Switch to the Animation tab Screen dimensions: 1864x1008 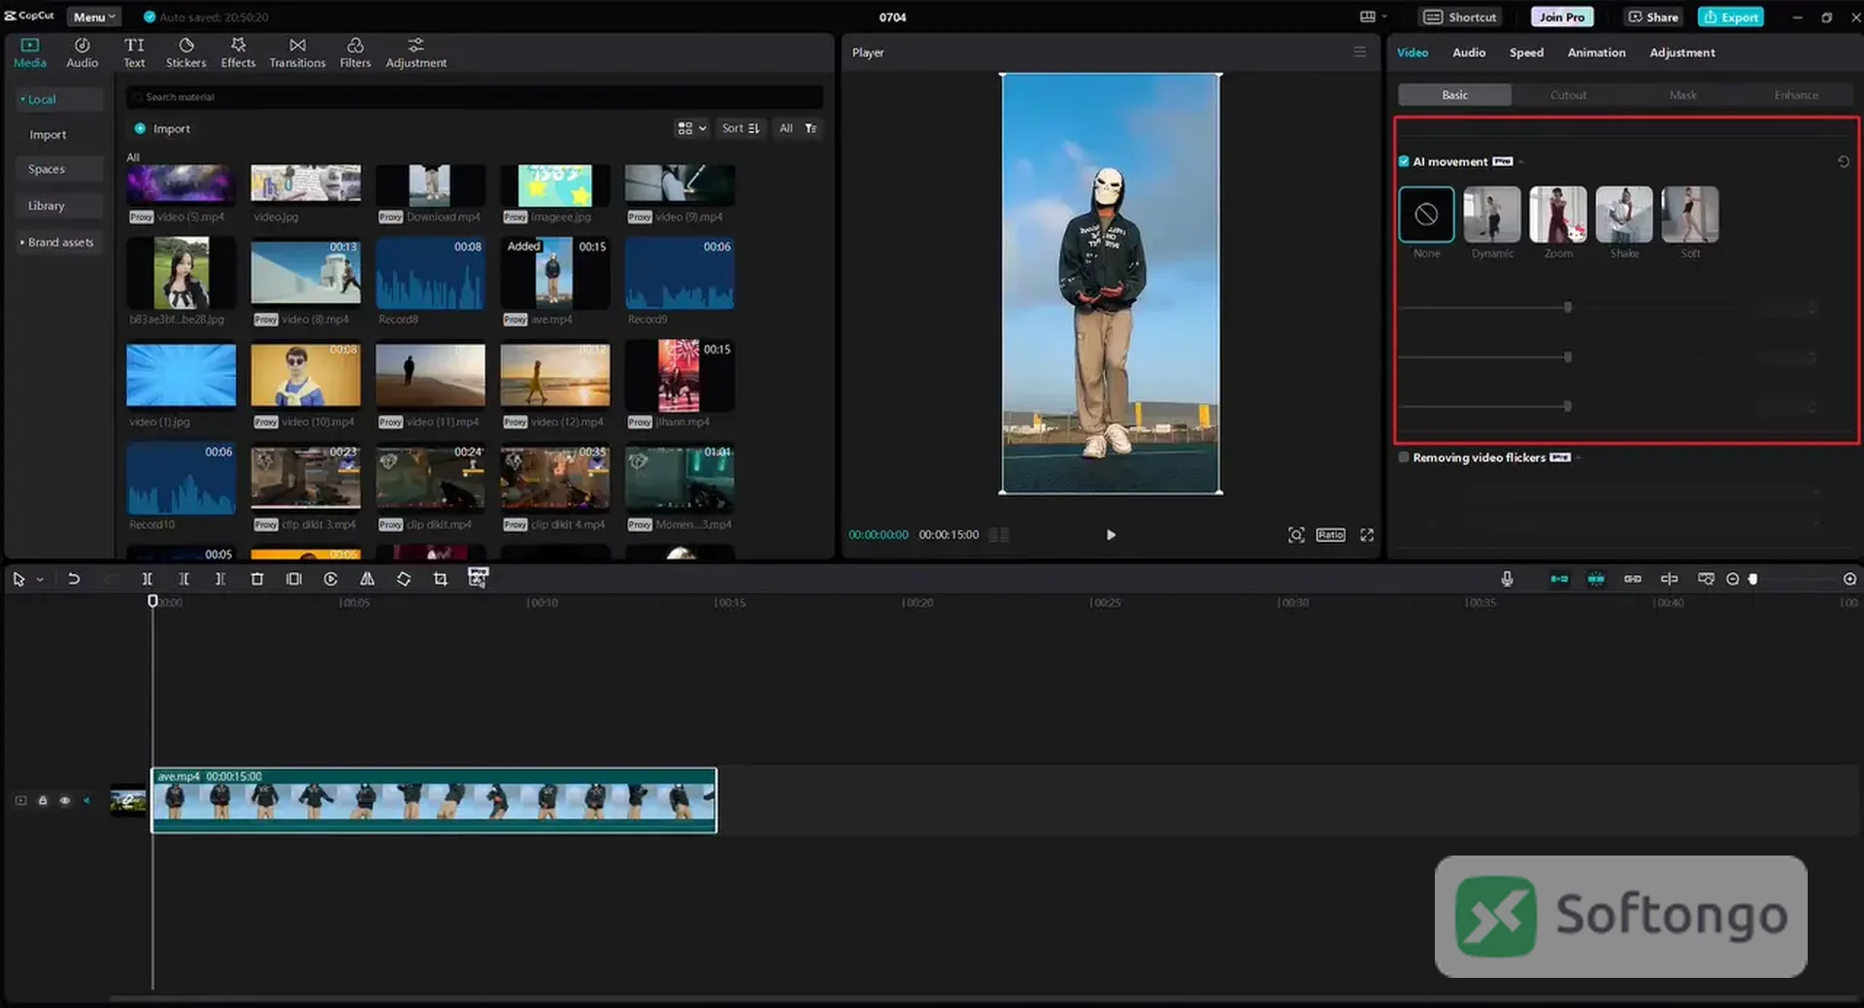coord(1595,52)
